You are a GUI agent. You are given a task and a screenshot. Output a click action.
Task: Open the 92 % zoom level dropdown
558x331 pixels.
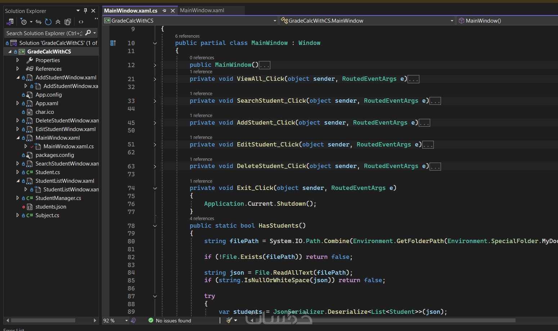point(126,321)
